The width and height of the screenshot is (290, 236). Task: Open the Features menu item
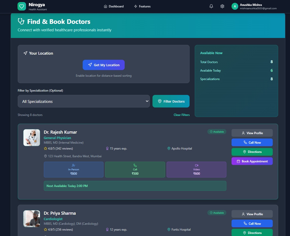pyautogui.click(x=142, y=6)
